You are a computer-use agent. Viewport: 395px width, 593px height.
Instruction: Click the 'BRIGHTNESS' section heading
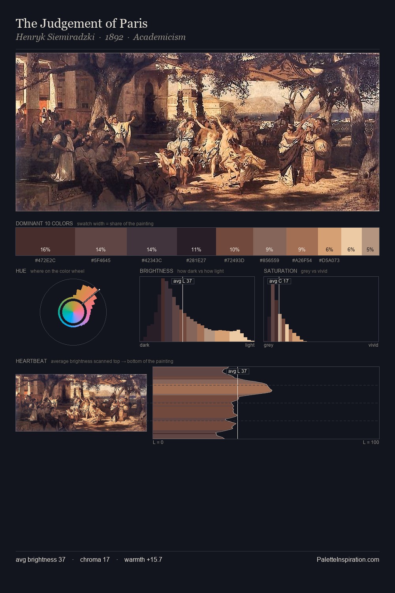(156, 271)
